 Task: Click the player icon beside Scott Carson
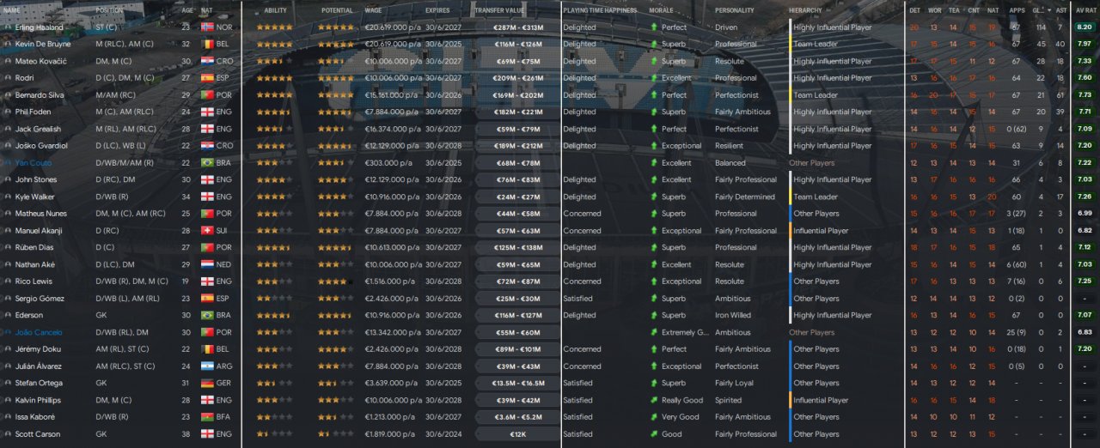8,434
